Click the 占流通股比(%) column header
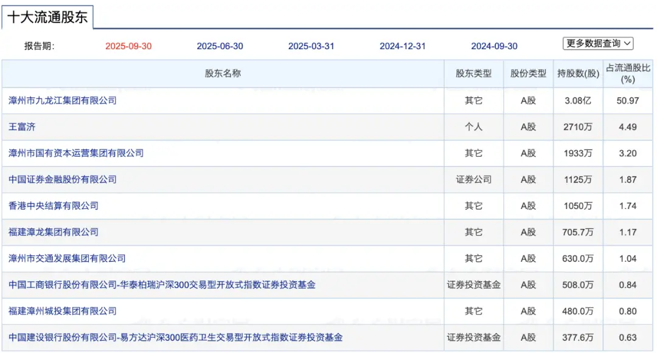 [628, 74]
